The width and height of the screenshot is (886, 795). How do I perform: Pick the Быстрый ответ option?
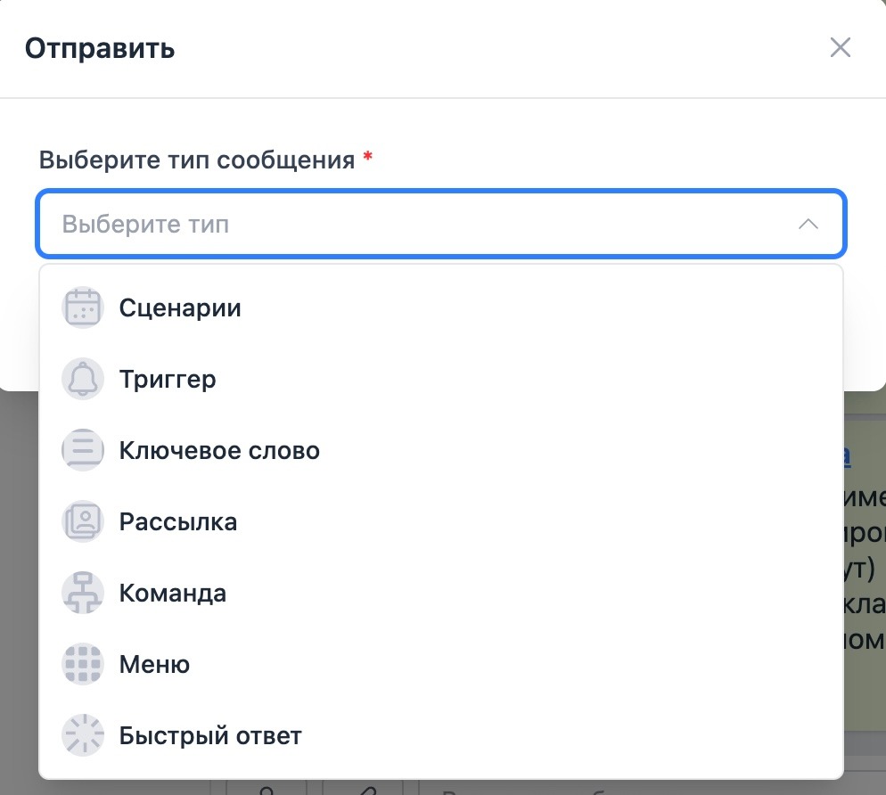pyautogui.click(x=210, y=736)
